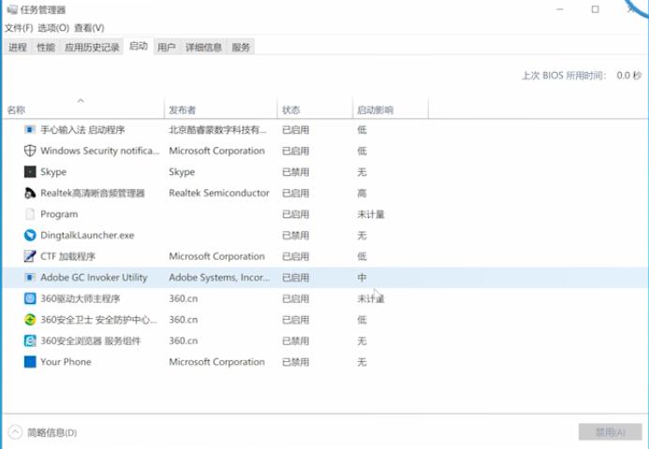Click the DingtalkLauncher.exe icon
Viewport: 649px width, 449px height.
point(30,235)
